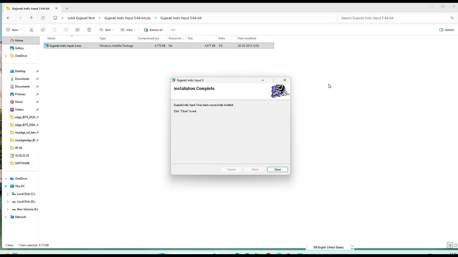Viewport: 458px width, 257px height.
Task: Open the Desktop quick access folder
Action: pos(20,71)
